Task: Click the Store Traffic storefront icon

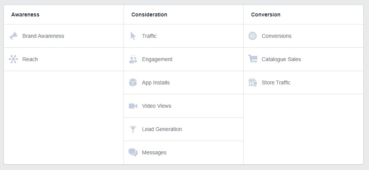Action: click(x=253, y=83)
